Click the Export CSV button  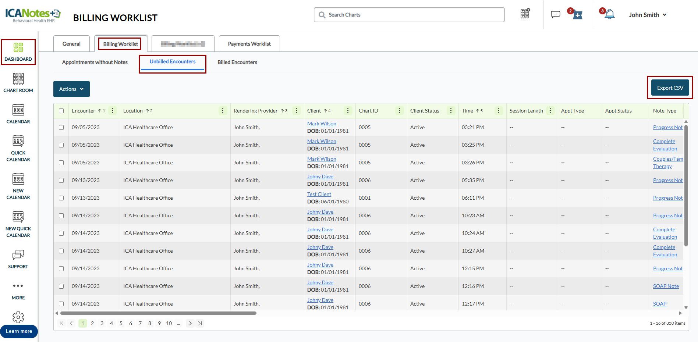(670, 88)
